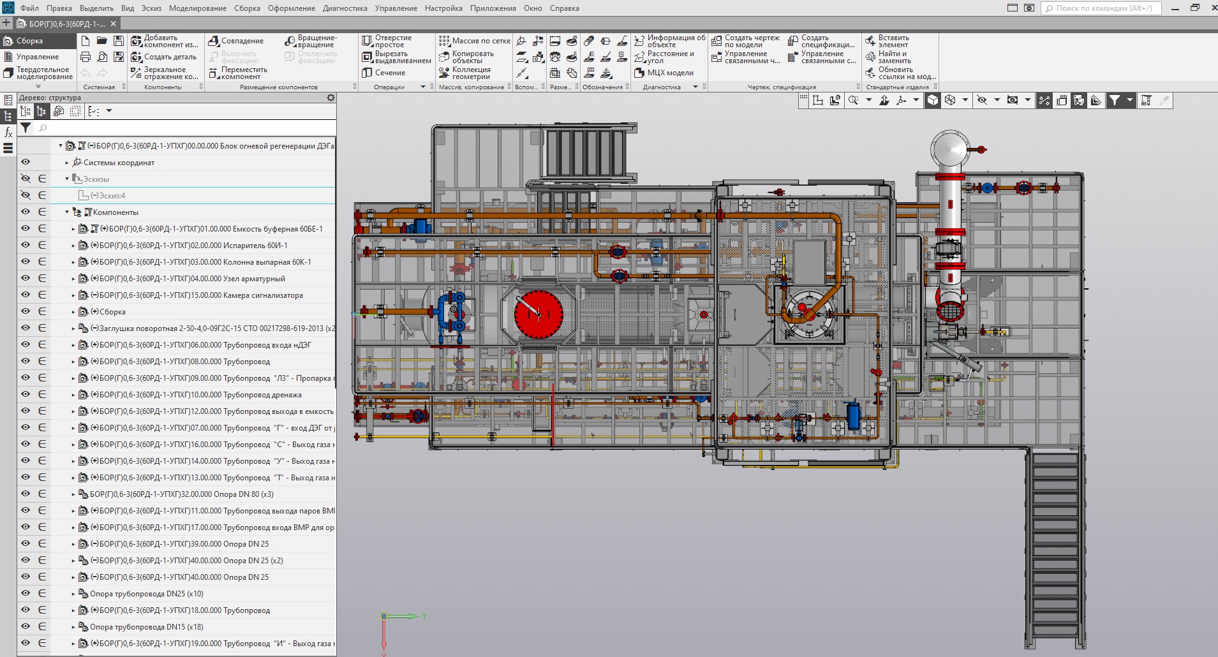
Task: Select Массив по сетке pattern tool
Action: [474, 41]
